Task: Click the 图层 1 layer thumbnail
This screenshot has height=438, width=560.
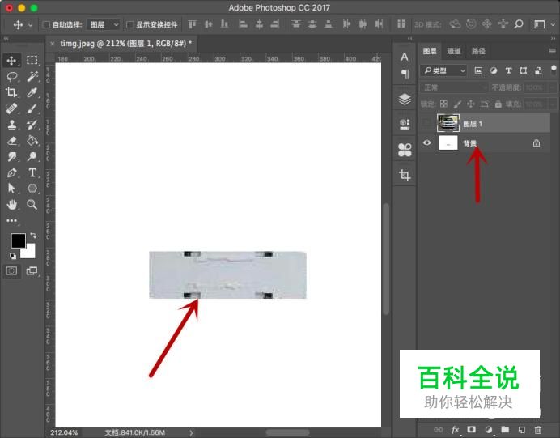Action: [448, 123]
